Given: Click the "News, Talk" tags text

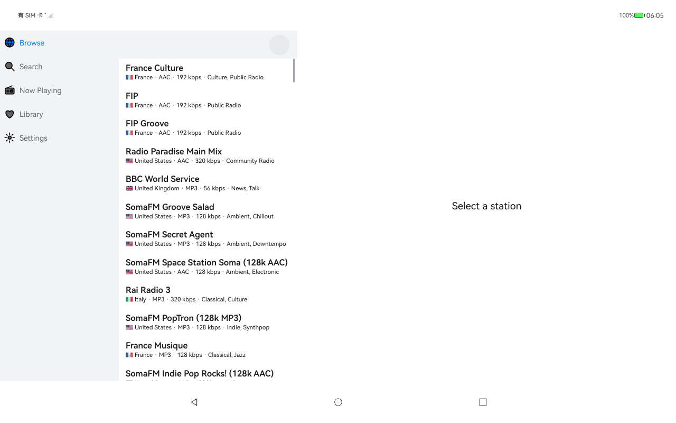Looking at the screenshot, I should tap(245, 188).
